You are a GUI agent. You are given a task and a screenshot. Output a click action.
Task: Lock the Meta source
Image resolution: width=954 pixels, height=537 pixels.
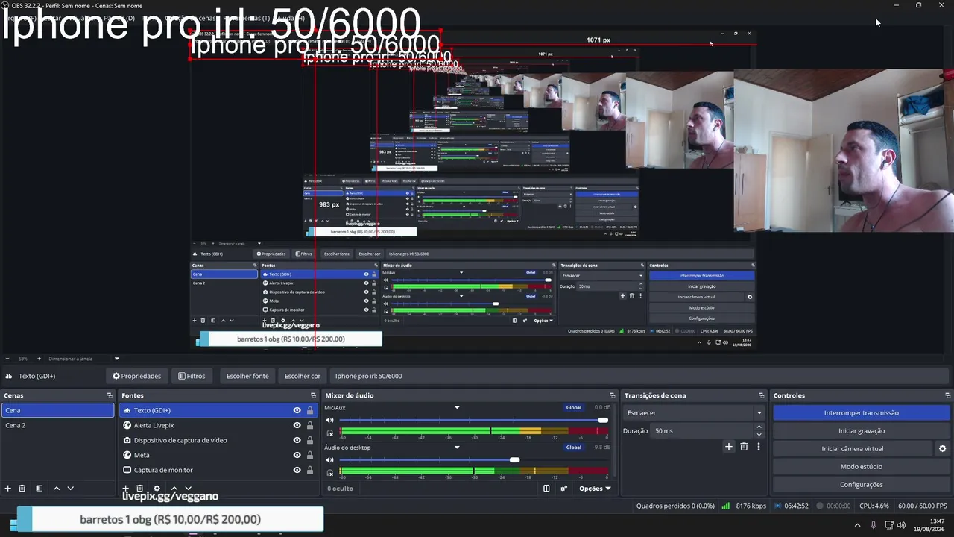tap(310, 455)
